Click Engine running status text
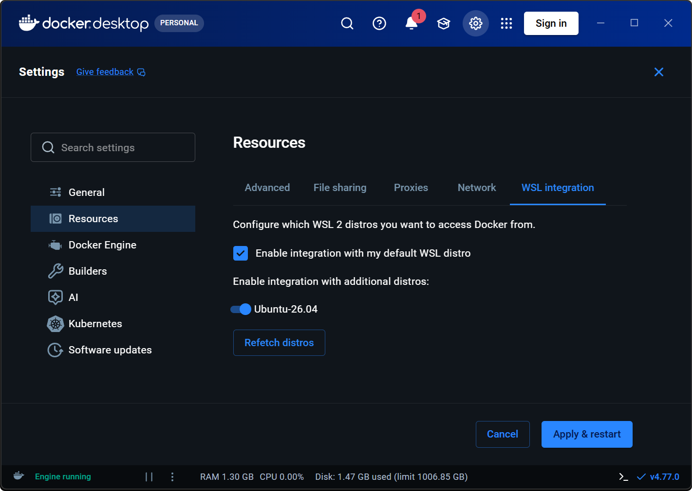Viewport: 692px width, 491px height. (63, 476)
